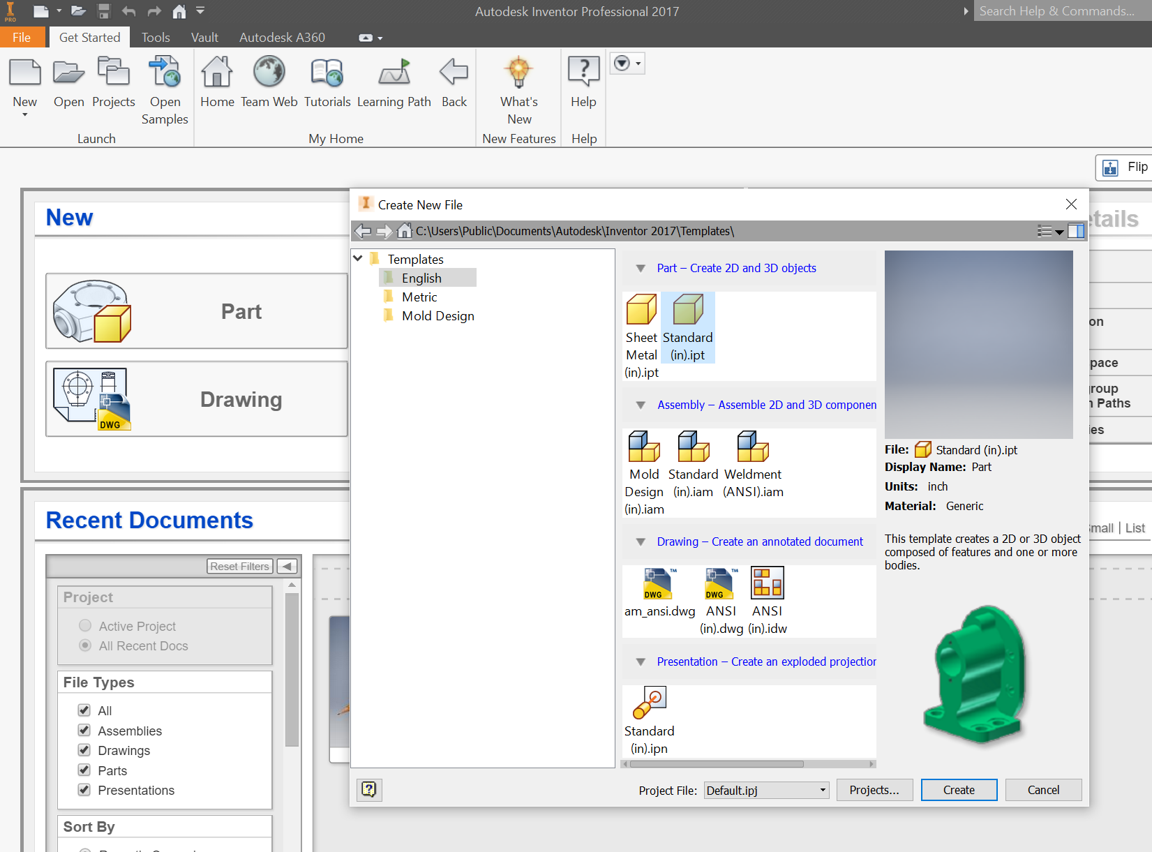Image resolution: width=1152 pixels, height=852 pixels.
Task: Open What's New lightbulb icon
Action: click(x=518, y=72)
